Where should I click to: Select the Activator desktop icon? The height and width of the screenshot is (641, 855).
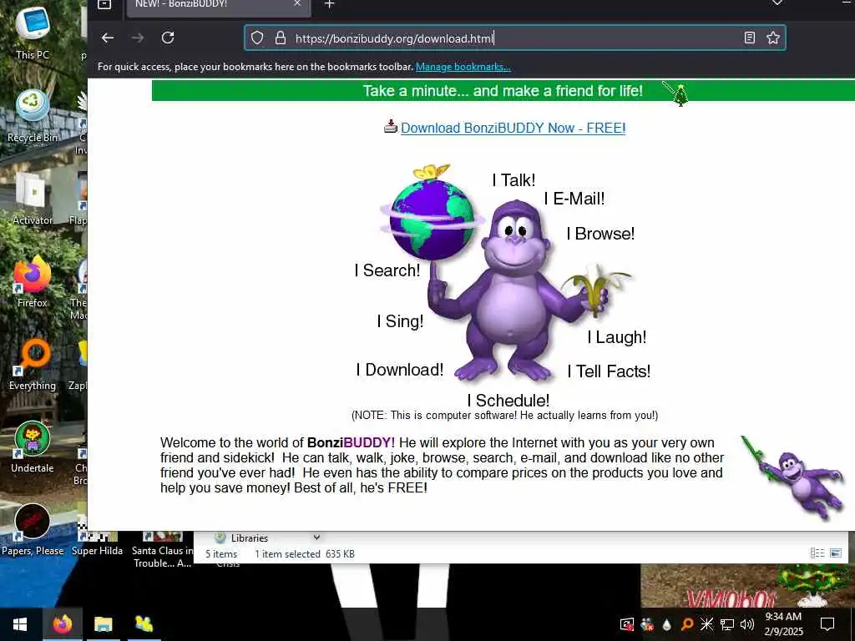33,199
